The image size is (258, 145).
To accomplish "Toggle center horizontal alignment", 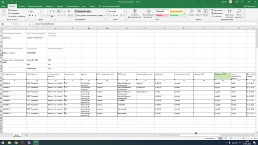I will click(x=62, y=15).
